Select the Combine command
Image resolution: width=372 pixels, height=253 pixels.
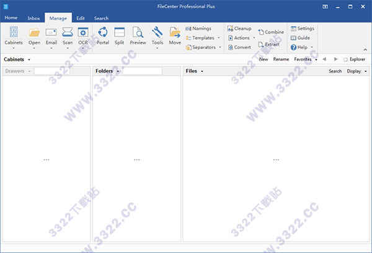pyautogui.click(x=271, y=32)
